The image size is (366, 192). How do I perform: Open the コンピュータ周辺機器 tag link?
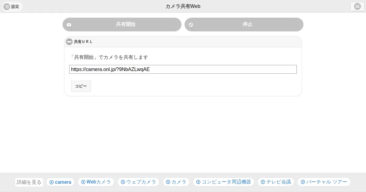(x=224, y=182)
